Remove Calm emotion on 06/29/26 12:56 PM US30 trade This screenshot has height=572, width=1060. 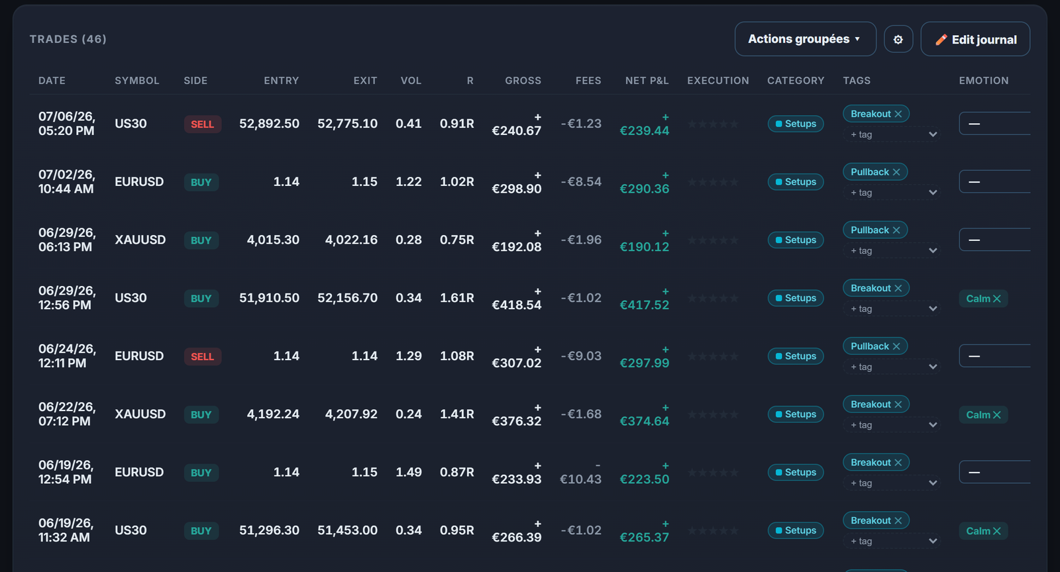997,299
